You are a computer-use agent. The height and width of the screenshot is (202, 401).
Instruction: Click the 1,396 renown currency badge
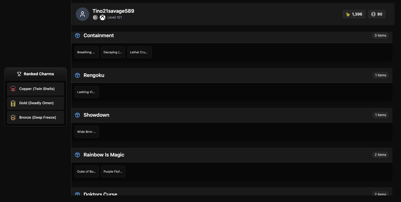354,14
